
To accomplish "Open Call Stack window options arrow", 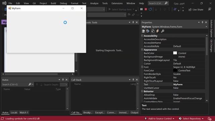I will tap(130, 80).
